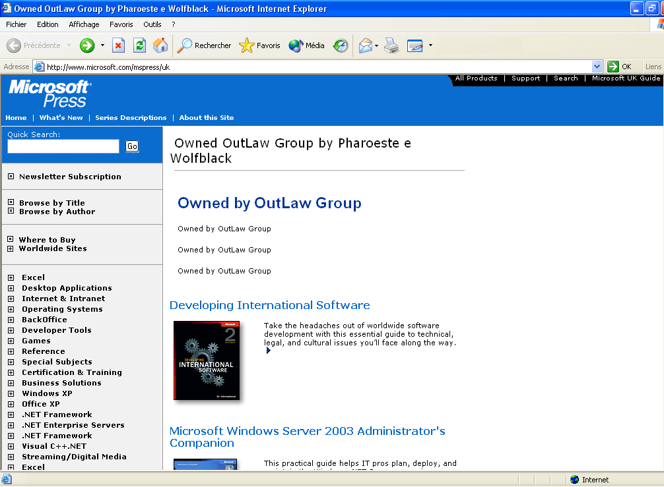Follow the Developing International Software link
The height and width of the screenshot is (487, 664).
pos(269,305)
